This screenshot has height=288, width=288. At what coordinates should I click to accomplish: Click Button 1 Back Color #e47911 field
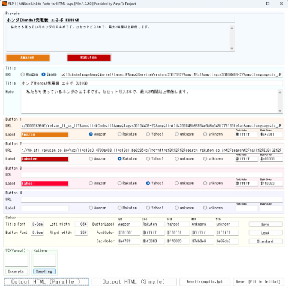pos(271,134)
